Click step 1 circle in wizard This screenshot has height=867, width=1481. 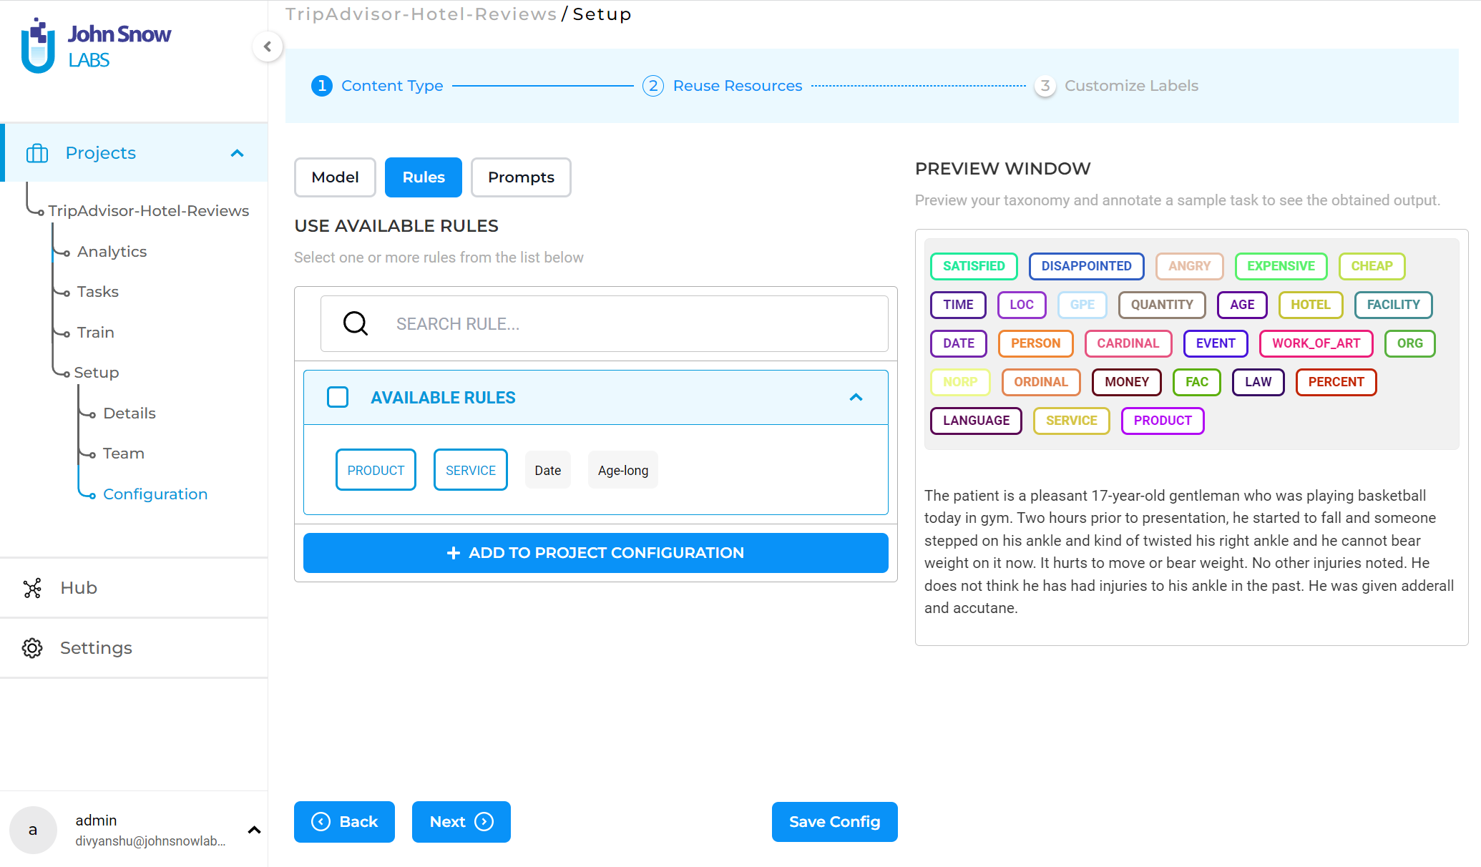click(322, 86)
